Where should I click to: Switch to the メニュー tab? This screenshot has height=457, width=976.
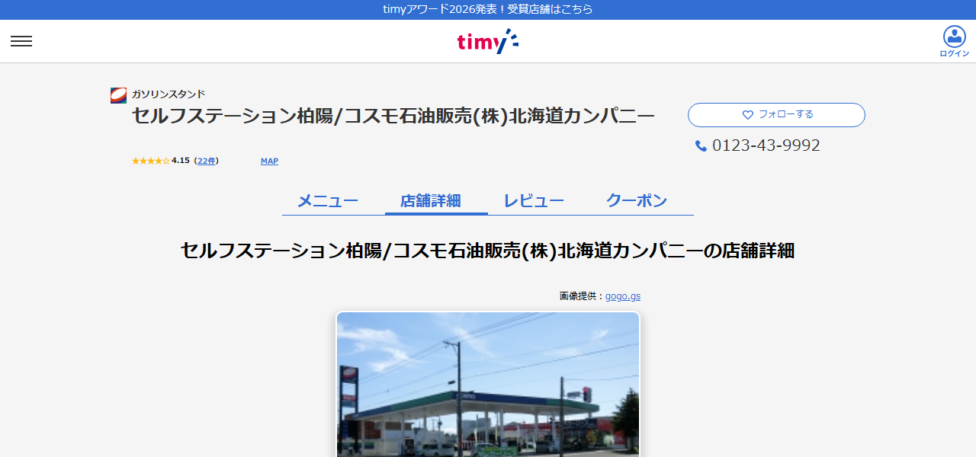(328, 201)
